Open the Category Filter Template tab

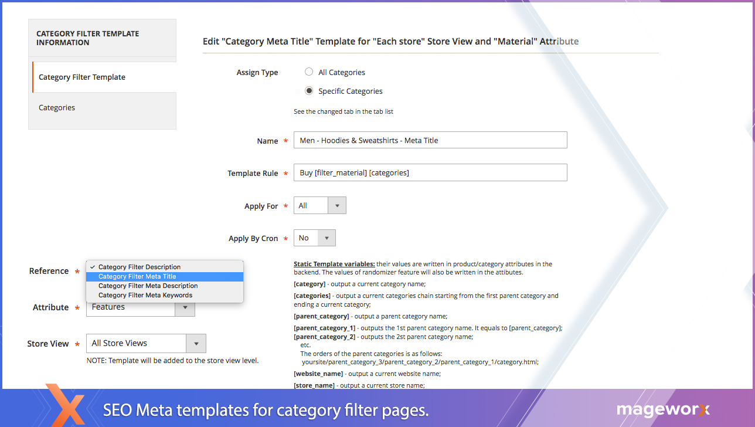click(x=104, y=77)
